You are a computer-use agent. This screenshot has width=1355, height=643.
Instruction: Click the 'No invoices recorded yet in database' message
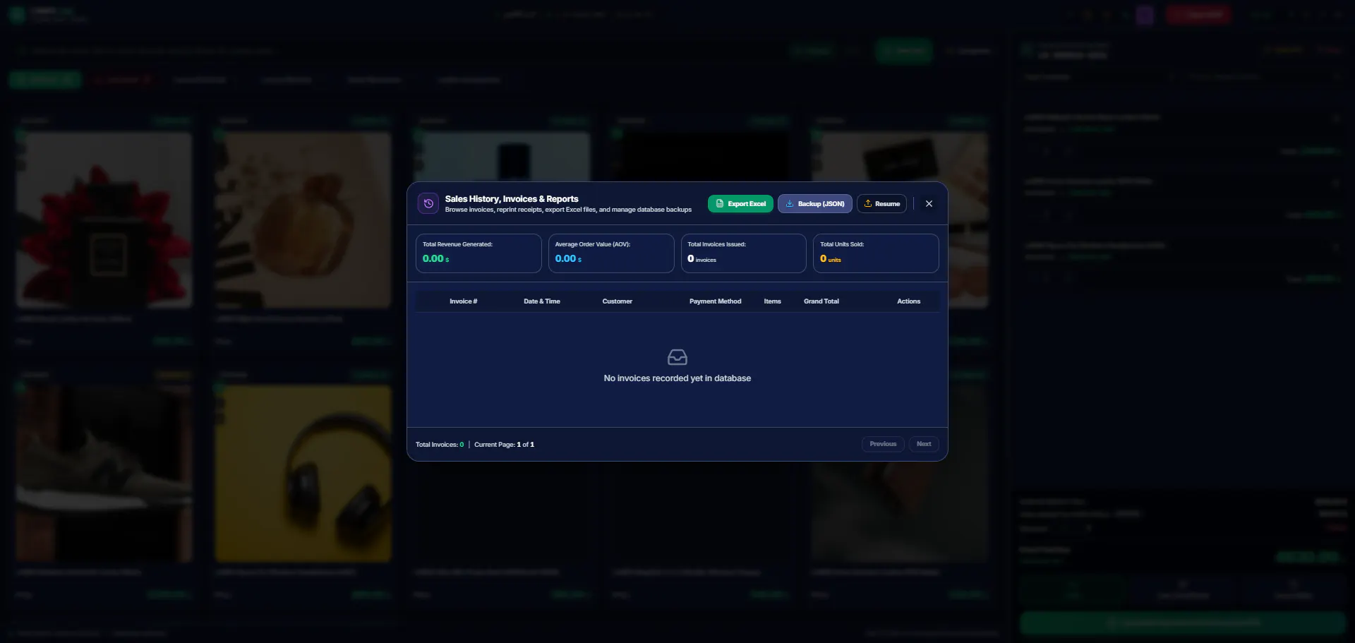677,378
